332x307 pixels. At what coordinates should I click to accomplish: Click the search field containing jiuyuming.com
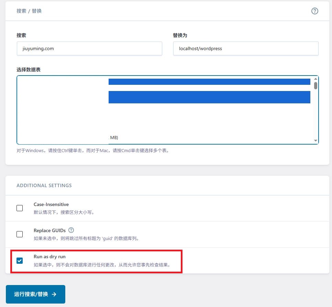point(89,48)
